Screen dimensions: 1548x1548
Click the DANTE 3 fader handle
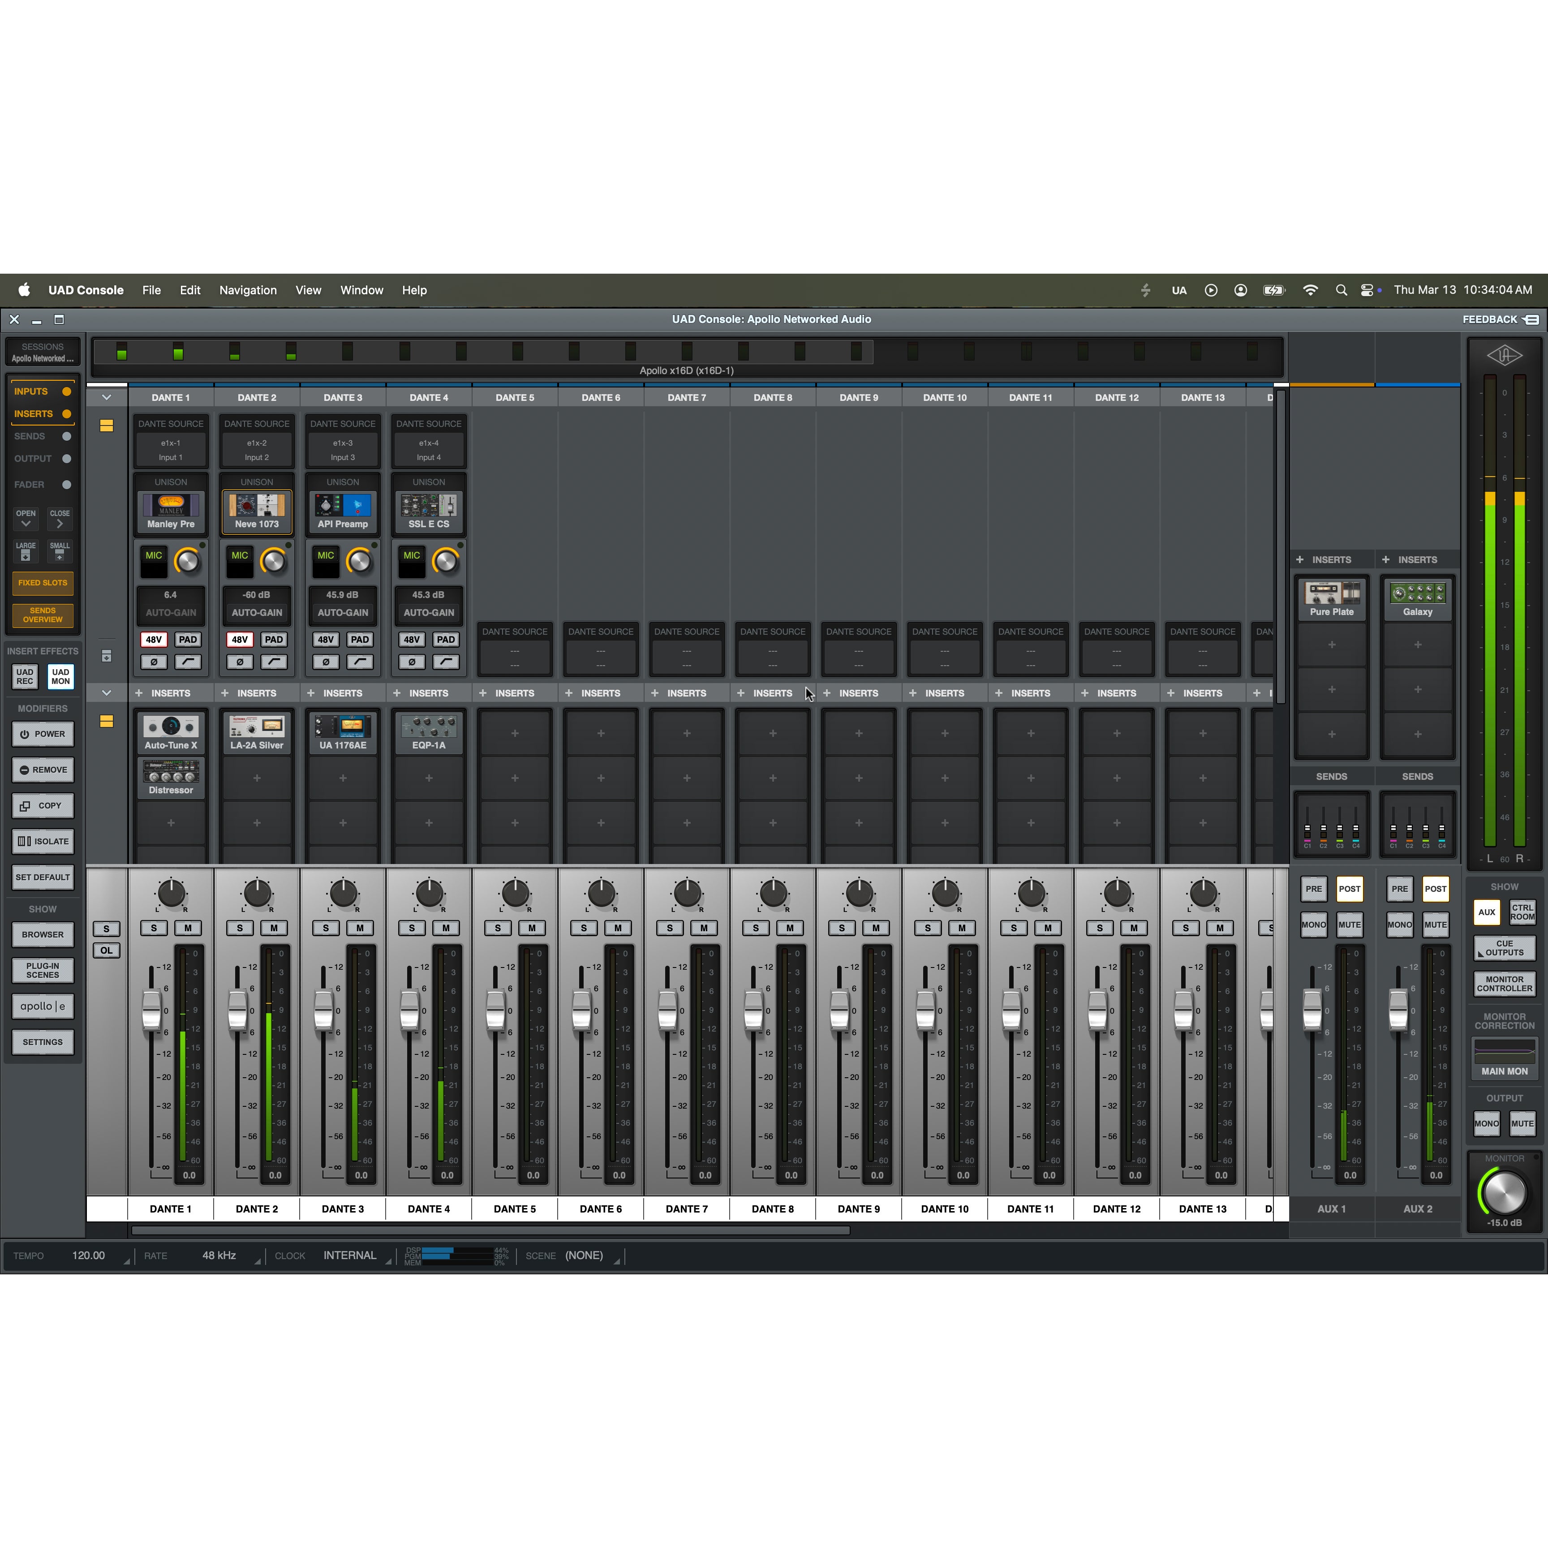coord(323,1010)
